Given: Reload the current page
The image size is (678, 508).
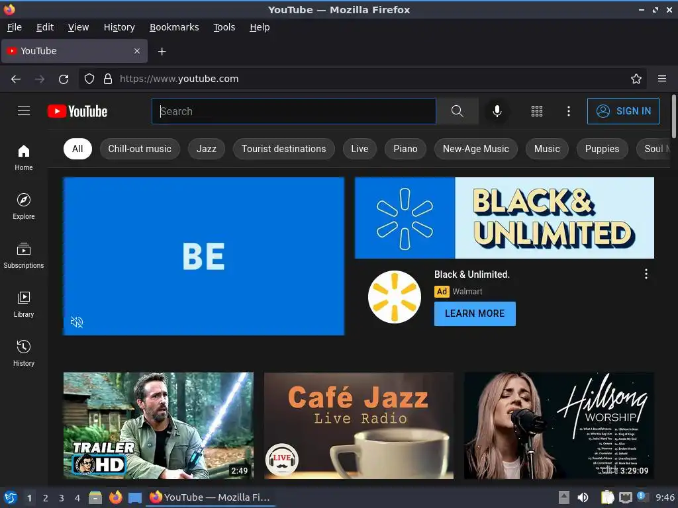Looking at the screenshot, I should (x=64, y=79).
